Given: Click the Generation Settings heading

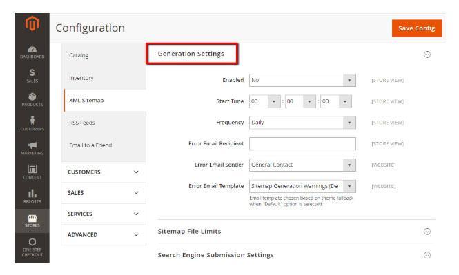Looking at the screenshot, I should tap(191, 54).
